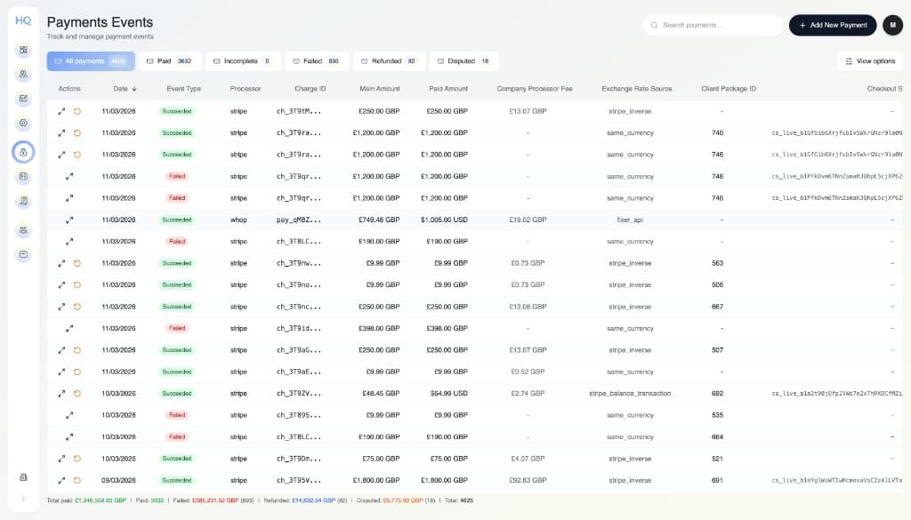
Task: Click the retry icon on the first payment row
Action: tap(77, 112)
